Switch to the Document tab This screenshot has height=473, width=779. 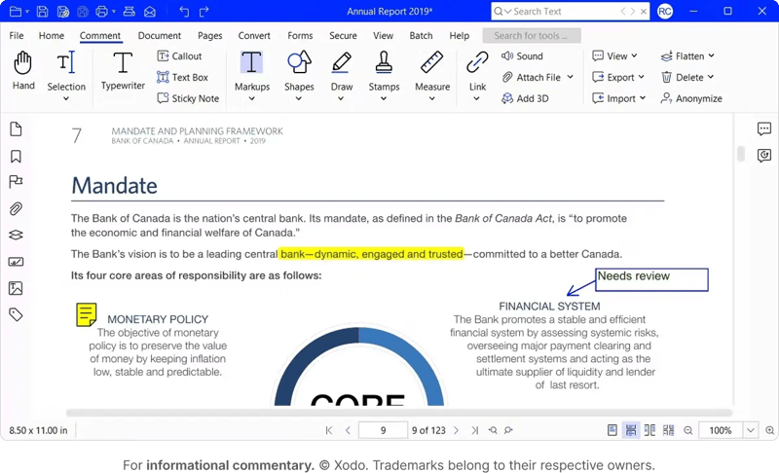click(160, 36)
